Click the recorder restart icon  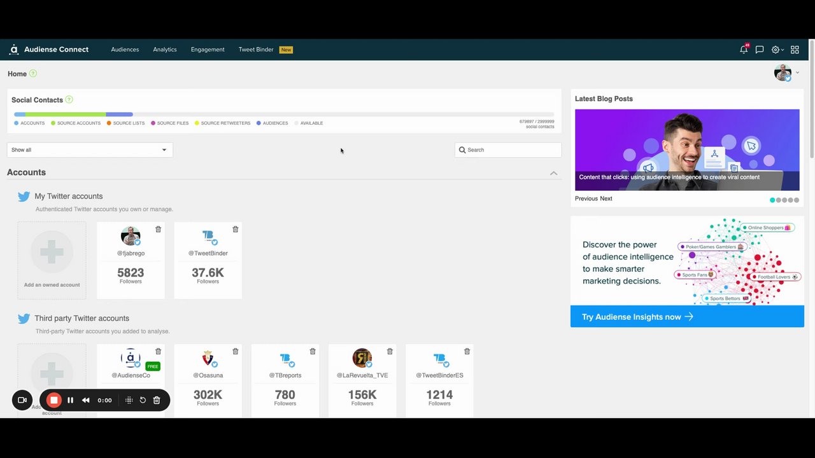(143, 400)
